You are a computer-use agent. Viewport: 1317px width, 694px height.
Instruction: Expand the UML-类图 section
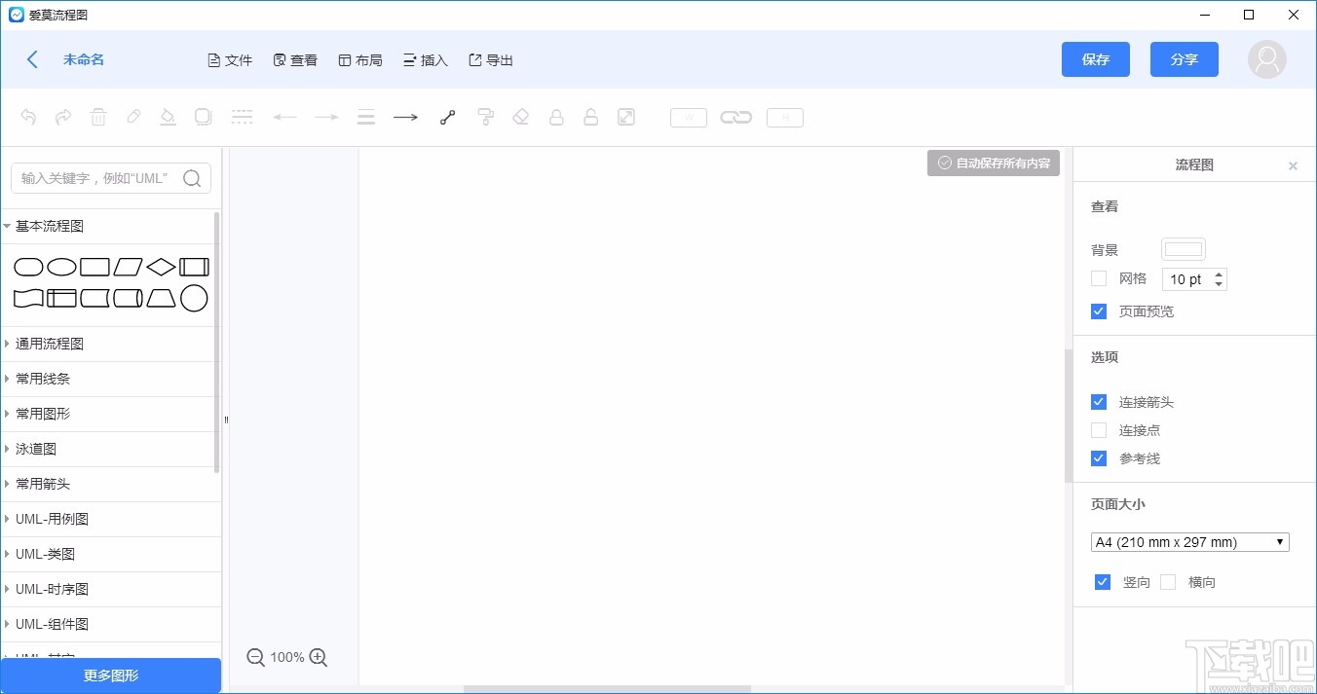111,554
